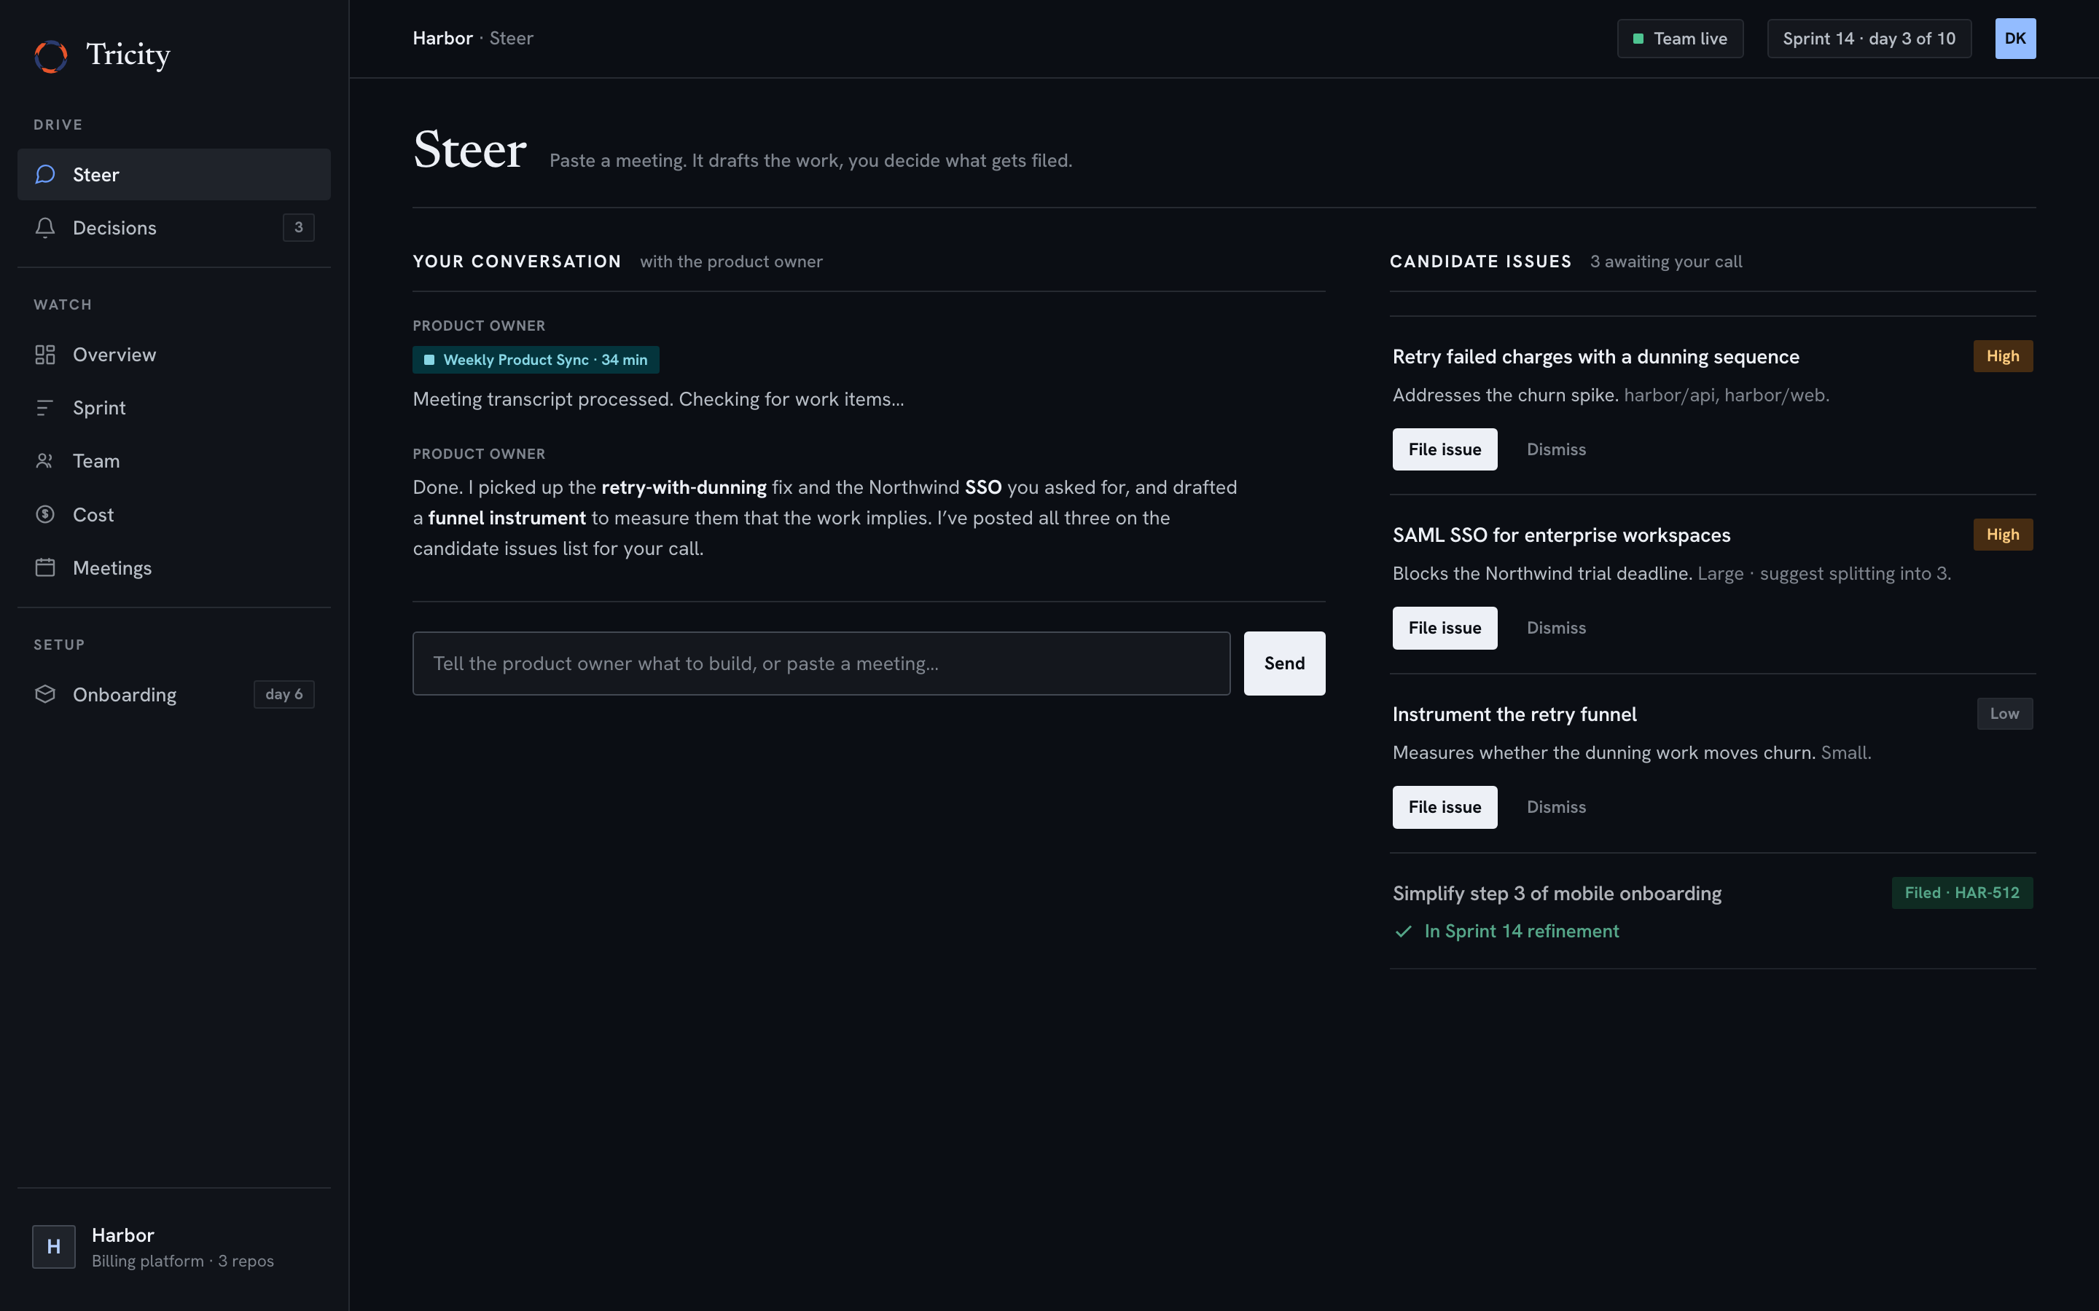Click the green Team live status dot
Image resolution: width=2099 pixels, height=1311 pixels.
tap(1638, 38)
